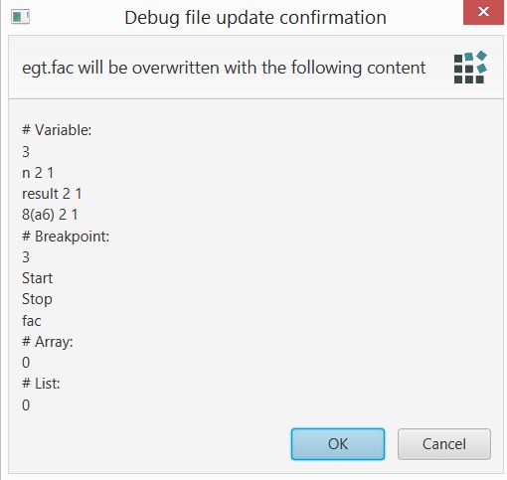
Task: Click the '# Variable:' line
Action: [57, 130]
